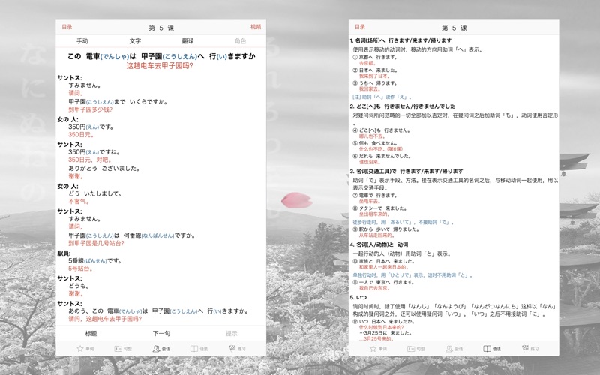Open the 句型 card tab in left panel

[123, 349]
